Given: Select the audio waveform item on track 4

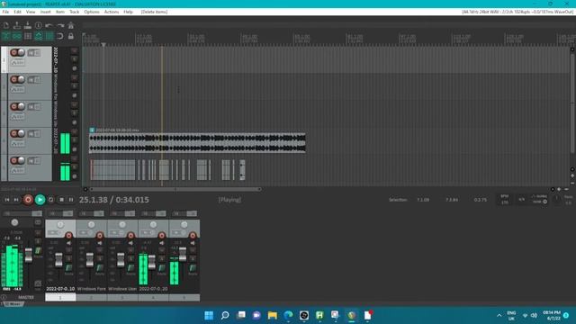Looking at the screenshot, I should tap(197, 143).
